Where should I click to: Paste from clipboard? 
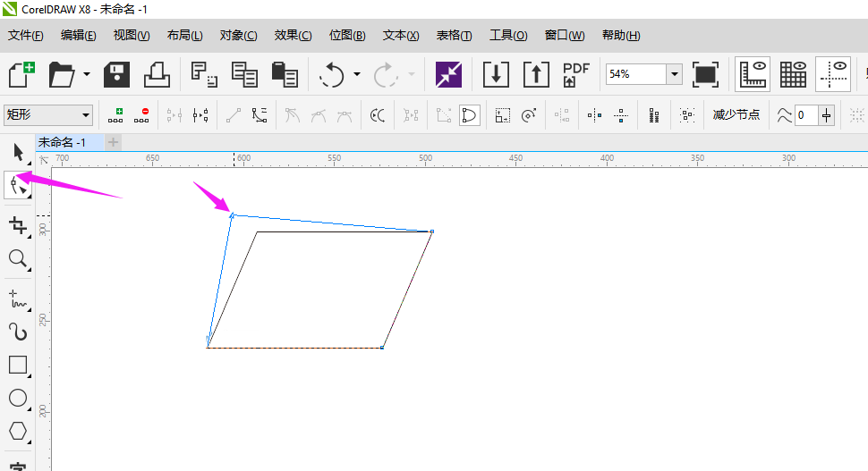click(285, 75)
